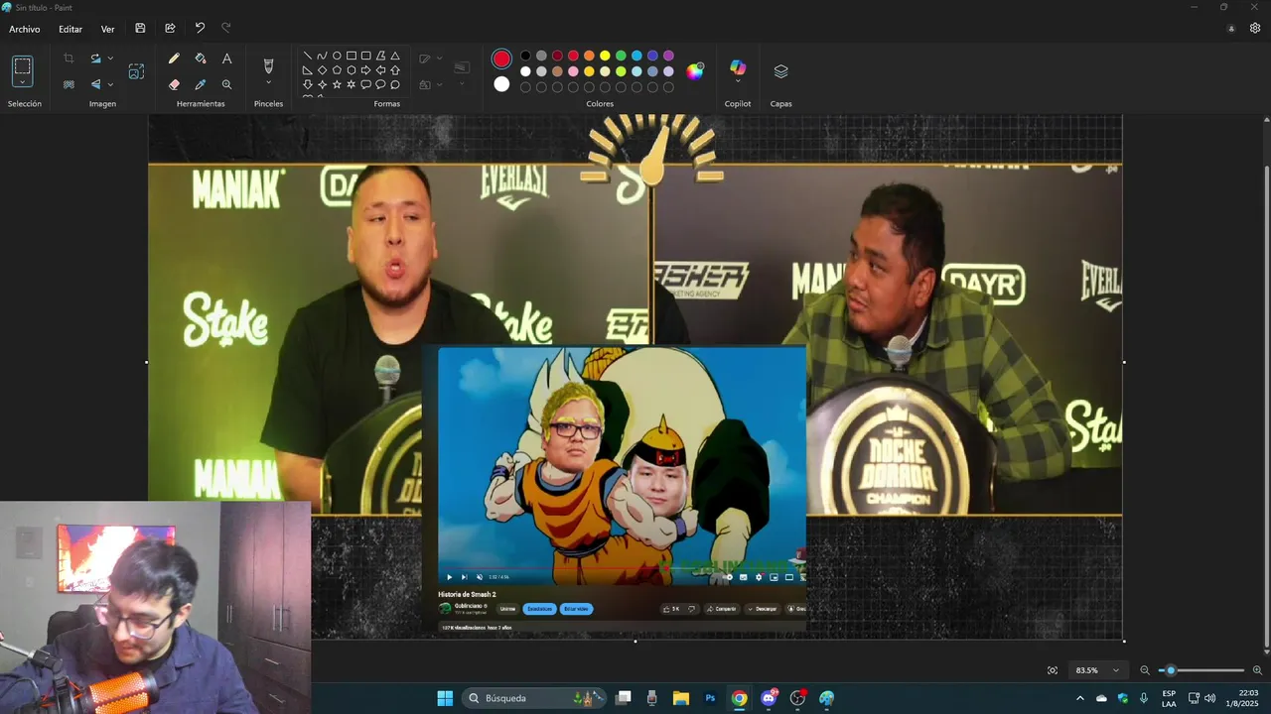Click the rectangular Selection tool

[x=22, y=67]
